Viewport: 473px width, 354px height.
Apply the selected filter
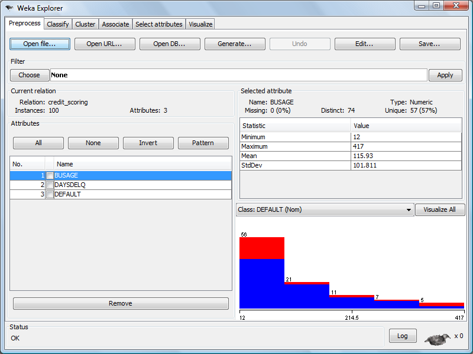(x=445, y=75)
